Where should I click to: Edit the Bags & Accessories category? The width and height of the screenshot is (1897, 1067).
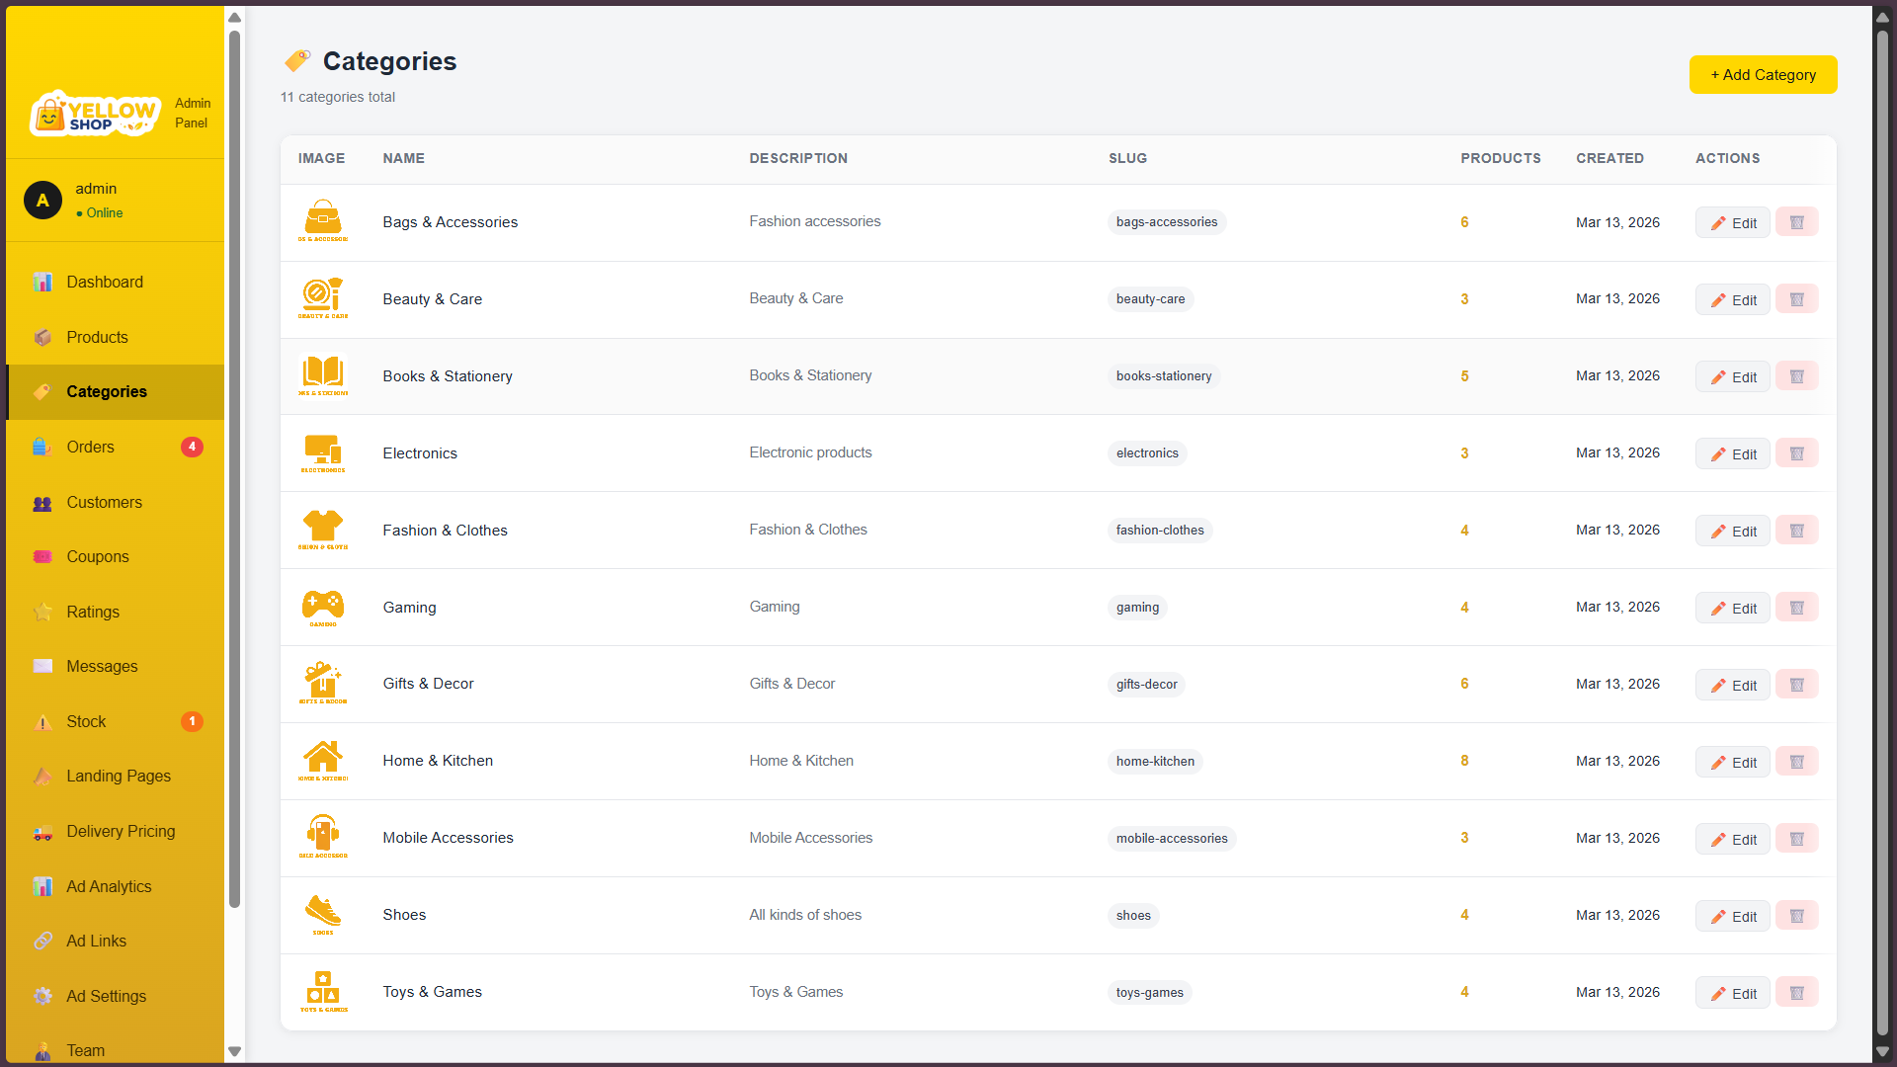1733,223
